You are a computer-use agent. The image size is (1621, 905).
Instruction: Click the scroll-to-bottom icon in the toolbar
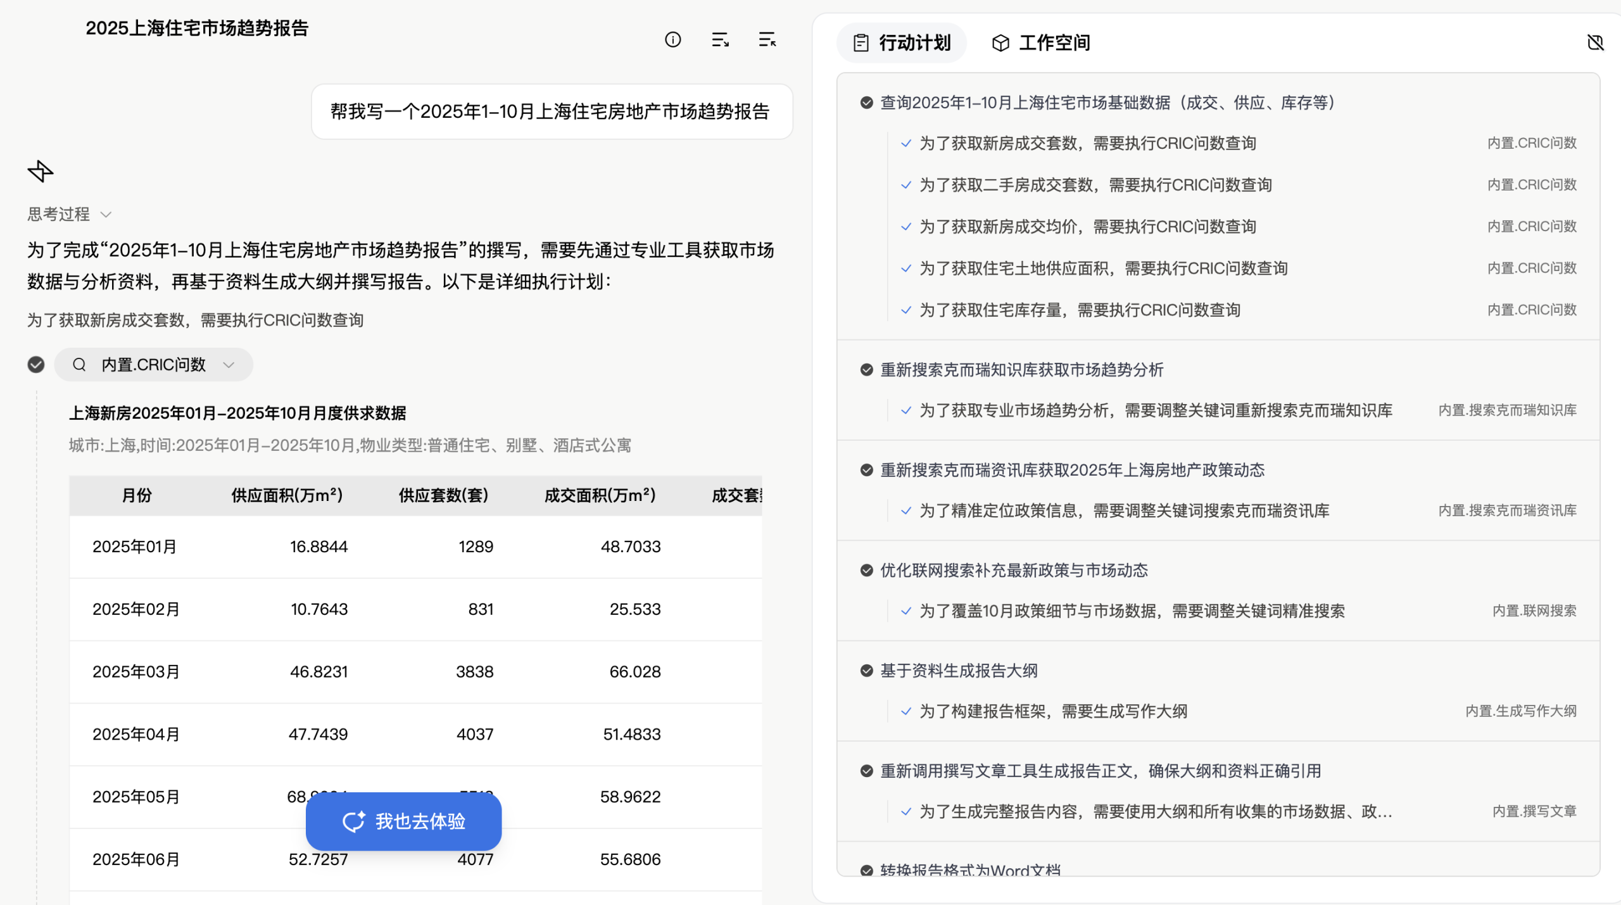pyautogui.click(x=719, y=40)
